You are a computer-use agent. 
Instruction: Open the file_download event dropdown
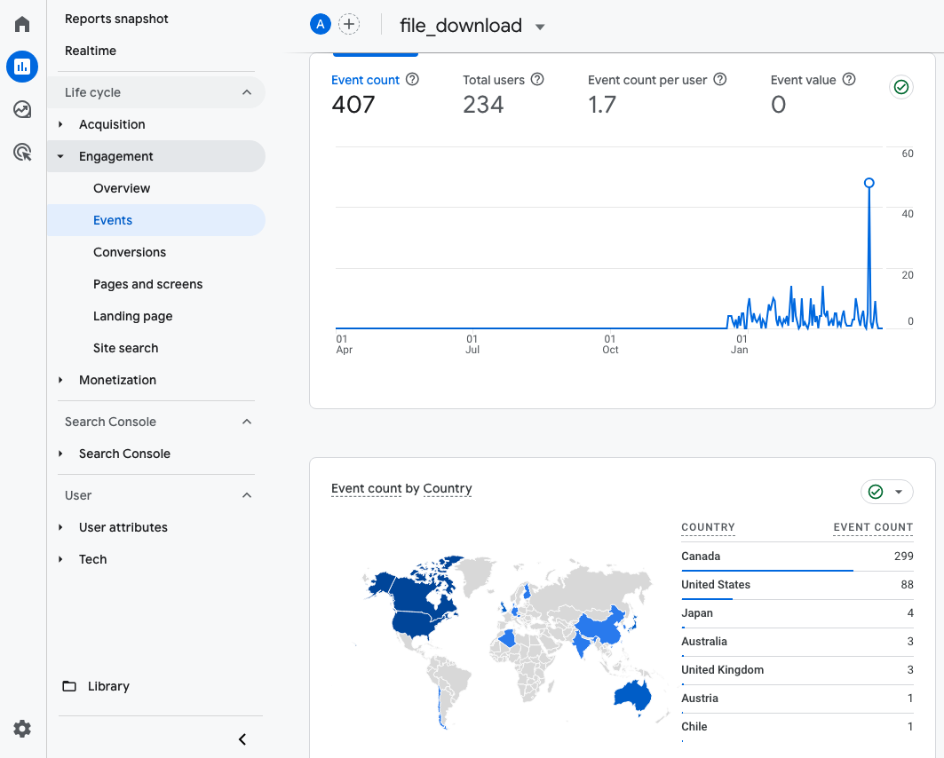pyautogui.click(x=539, y=27)
